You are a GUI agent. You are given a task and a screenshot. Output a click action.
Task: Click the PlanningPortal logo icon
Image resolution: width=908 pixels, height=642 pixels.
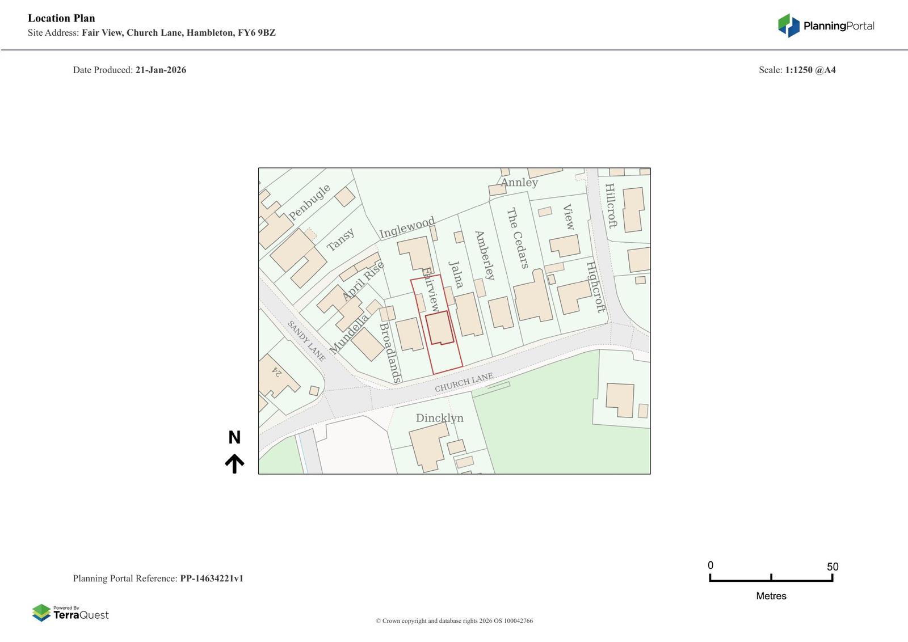tap(788, 26)
